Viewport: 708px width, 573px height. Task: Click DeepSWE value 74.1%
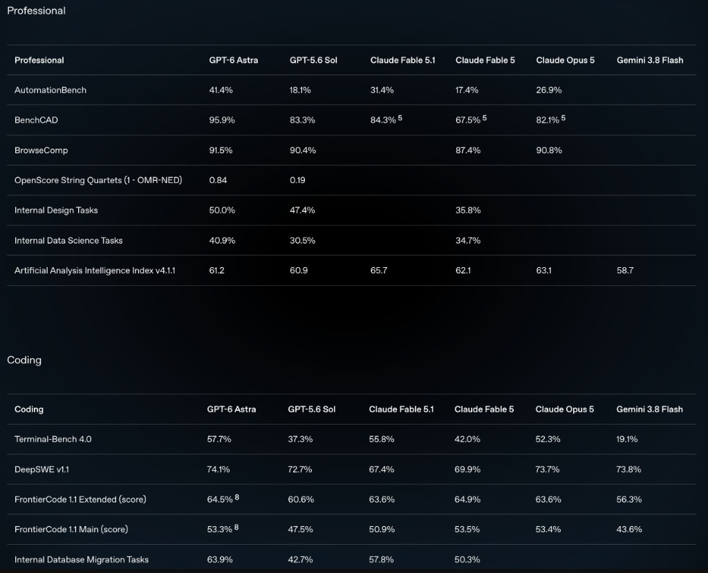point(218,469)
